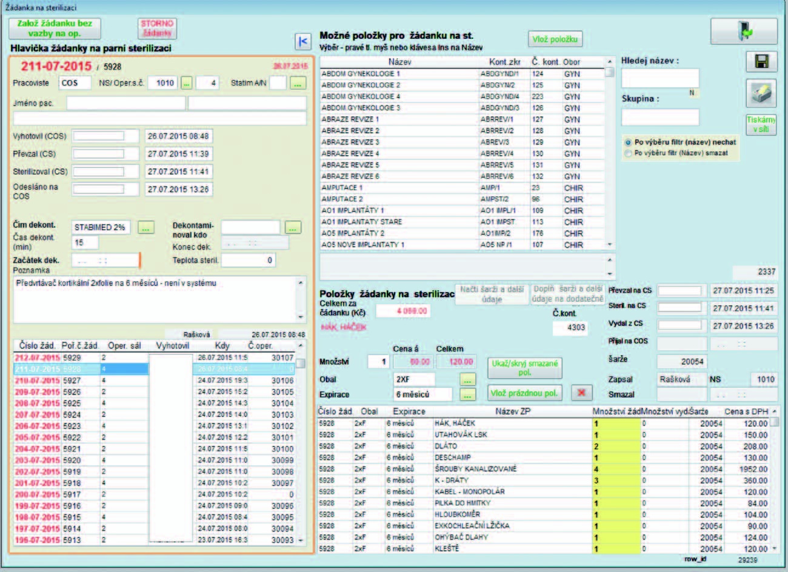This screenshot has height=572, width=788.
Task: Click the collapse-panel arrow icon
Action: click(302, 41)
